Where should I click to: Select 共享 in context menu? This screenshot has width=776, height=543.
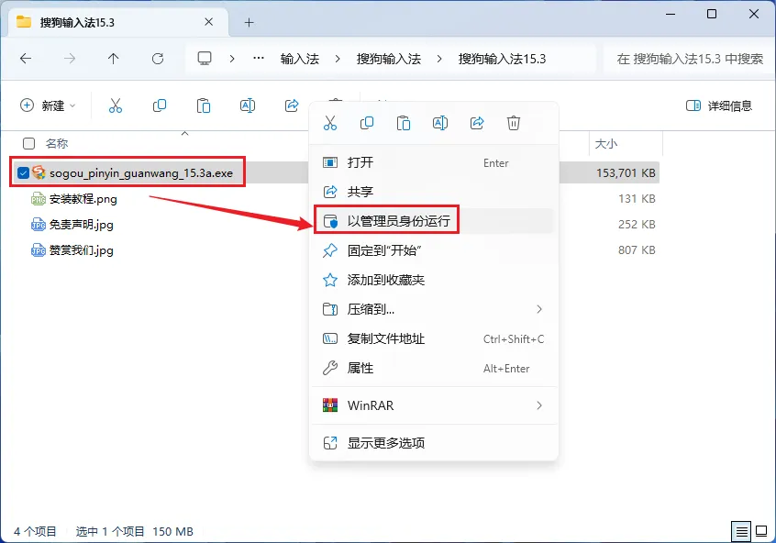[433, 192]
